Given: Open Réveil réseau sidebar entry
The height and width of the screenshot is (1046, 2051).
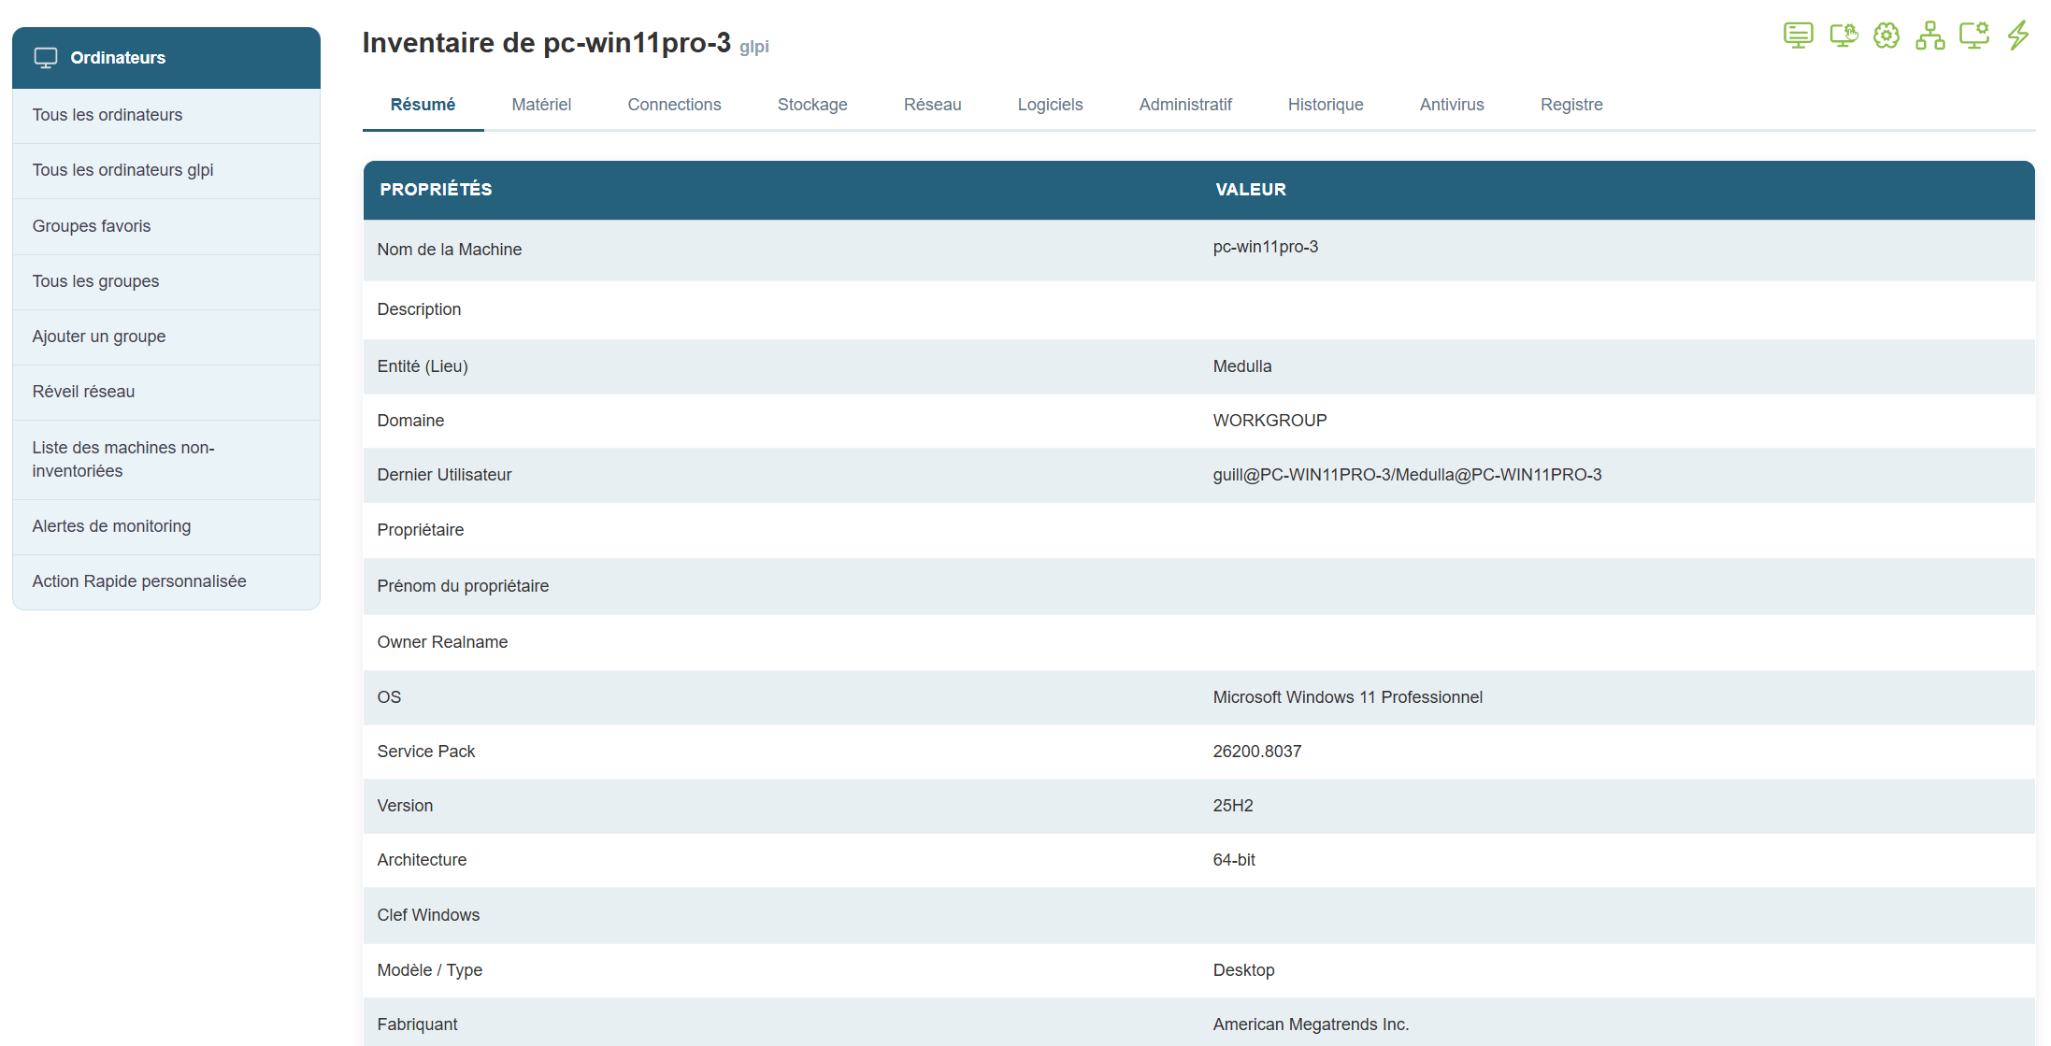Looking at the screenshot, I should [x=83, y=392].
